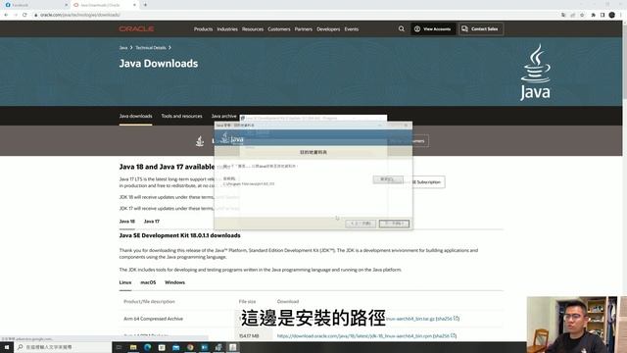Viewport: 627px width, 353px height.
Task: Open the Developers menu
Action: click(328, 29)
